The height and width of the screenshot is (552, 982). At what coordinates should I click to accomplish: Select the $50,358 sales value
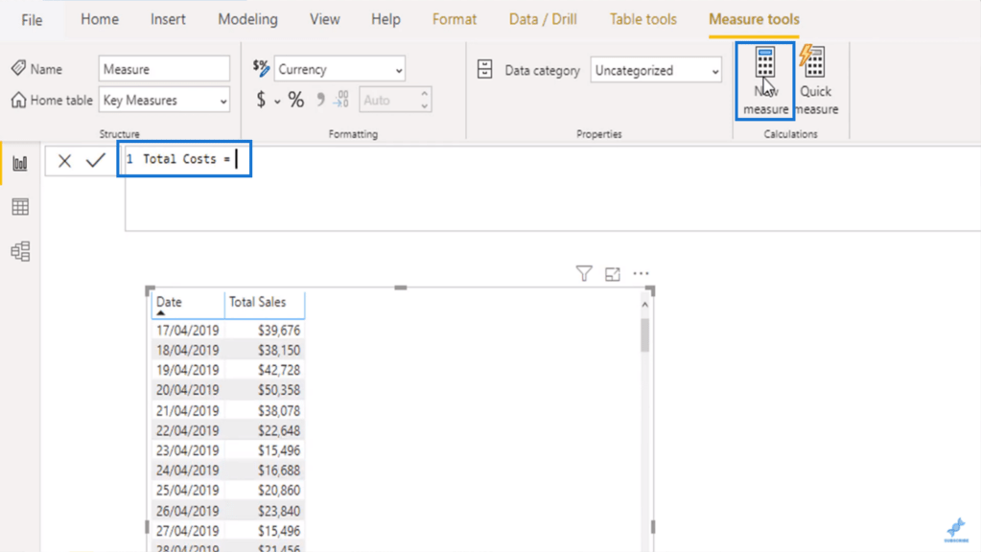pos(279,391)
